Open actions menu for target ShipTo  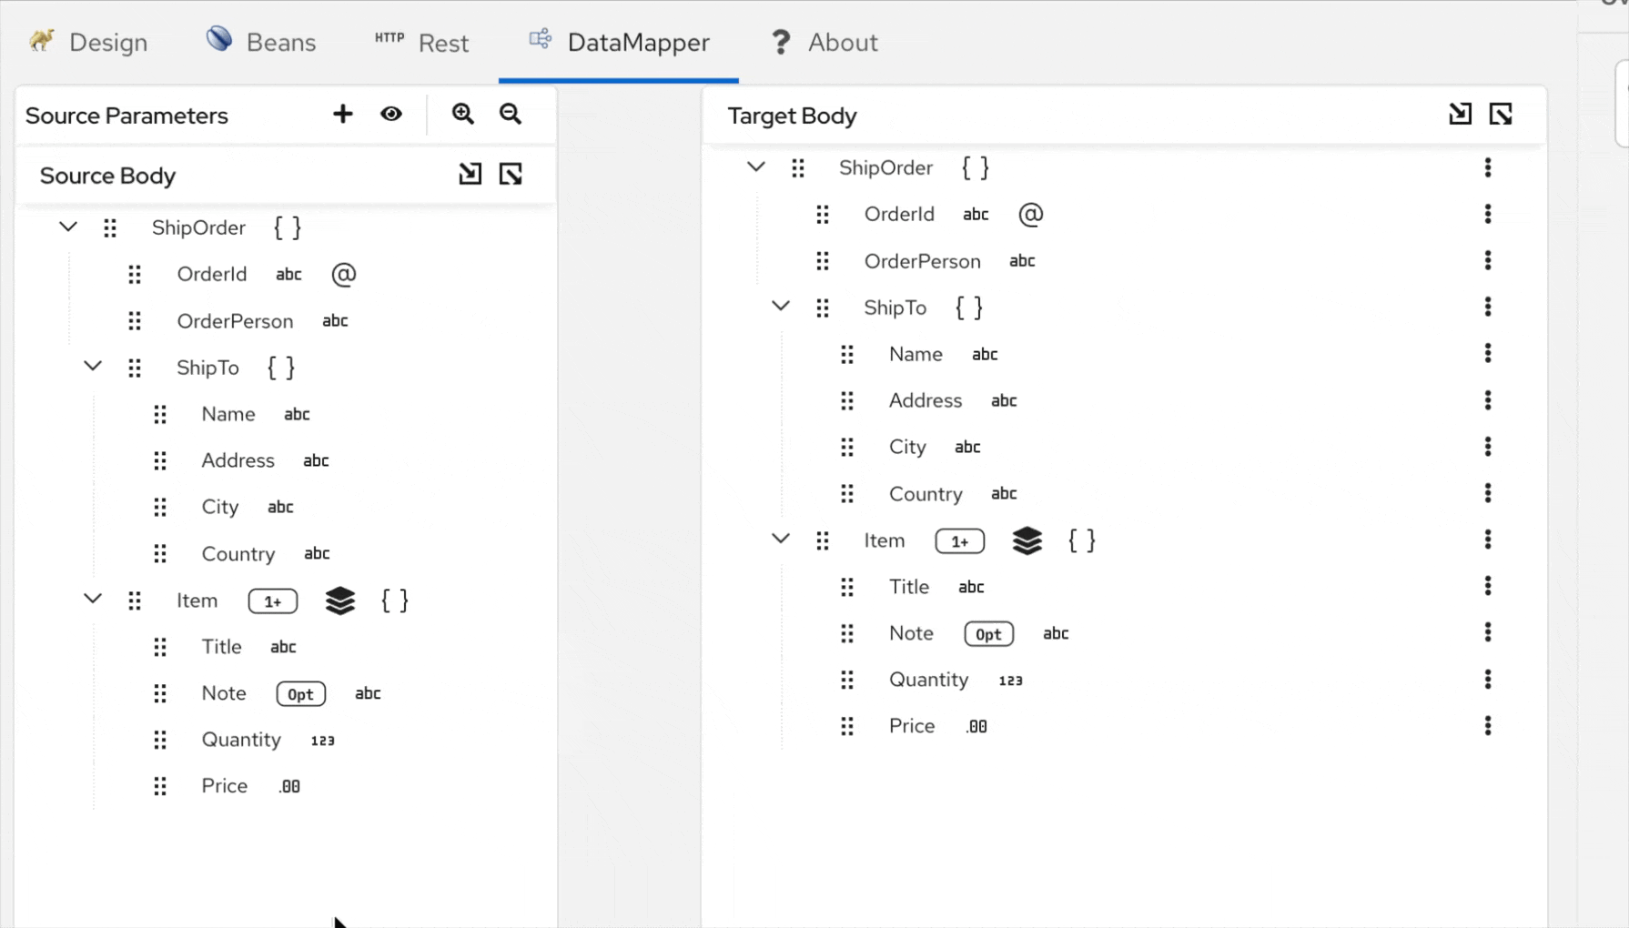pos(1488,307)
